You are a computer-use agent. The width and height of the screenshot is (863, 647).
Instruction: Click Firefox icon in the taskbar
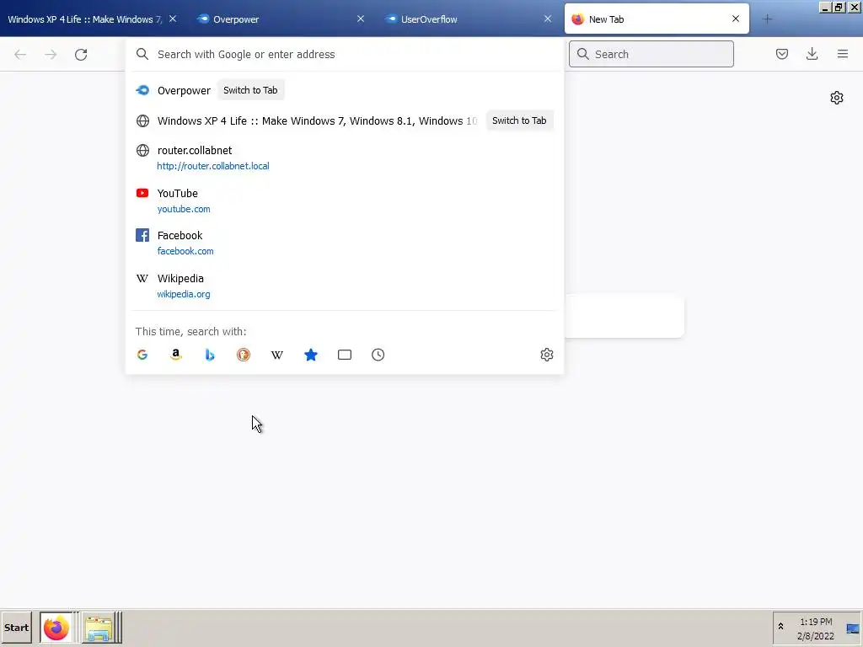tap(56, 628)
